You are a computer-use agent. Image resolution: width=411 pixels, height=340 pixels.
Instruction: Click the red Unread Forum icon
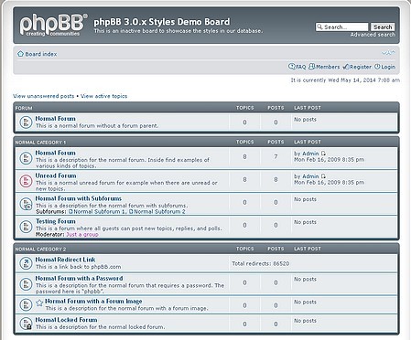[26, 181]
